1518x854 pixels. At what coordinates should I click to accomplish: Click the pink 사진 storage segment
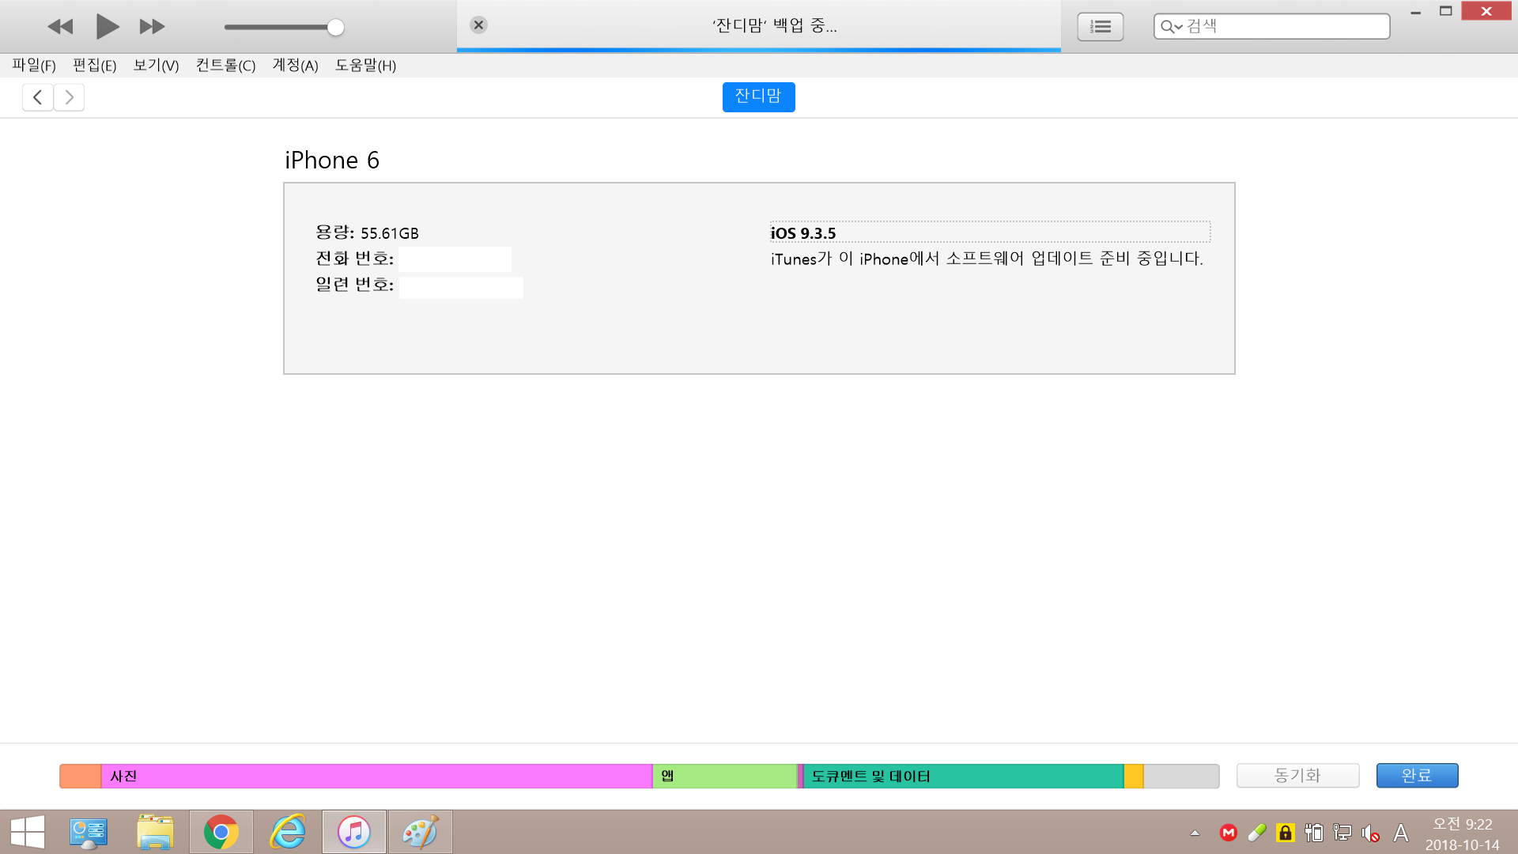pyautogui.click(x=376, y=777)
